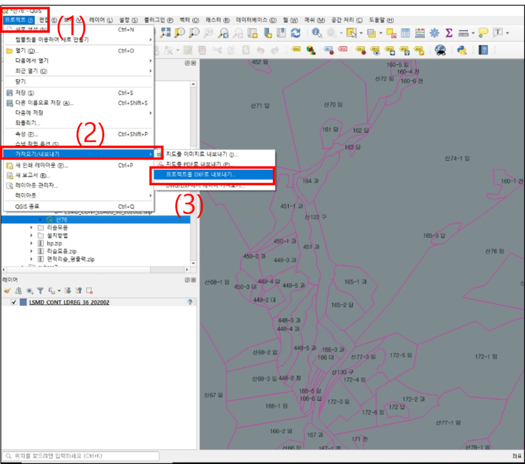Expand the 산76 project tree item
The height and width of the screenshot is (464, 525).
[x=40, y=220]
